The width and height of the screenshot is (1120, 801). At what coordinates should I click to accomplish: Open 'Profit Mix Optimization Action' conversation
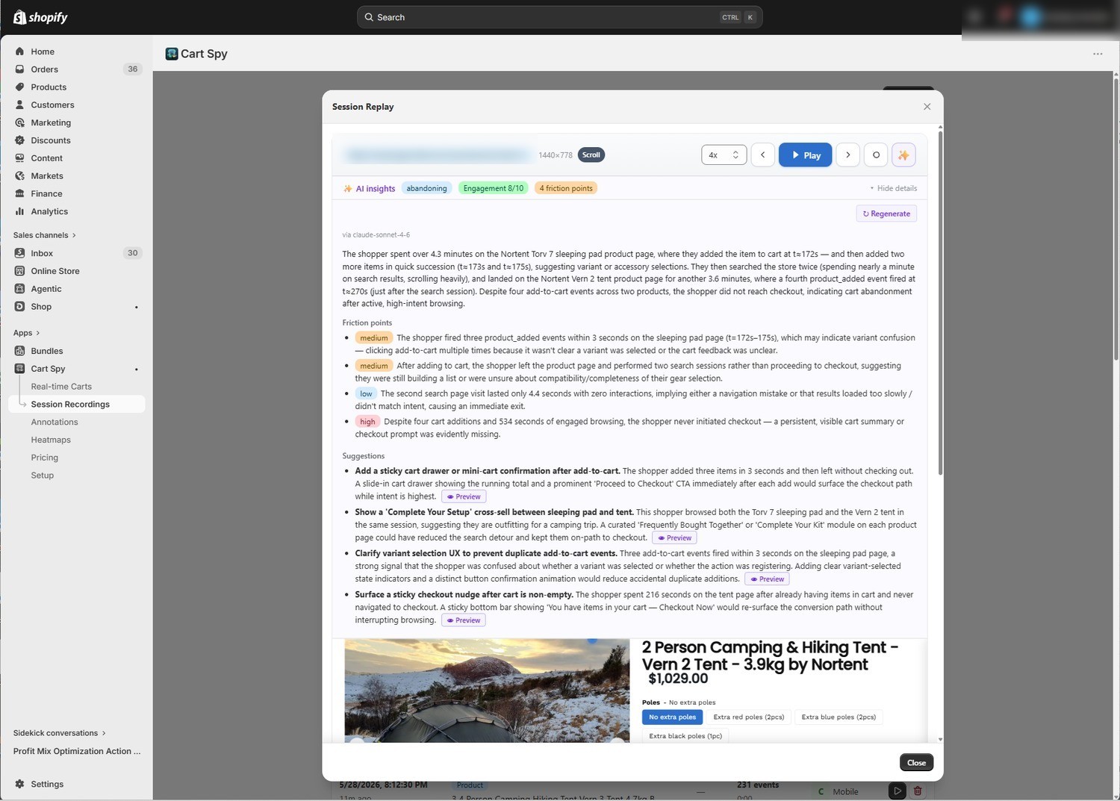(x=76, y=751)
